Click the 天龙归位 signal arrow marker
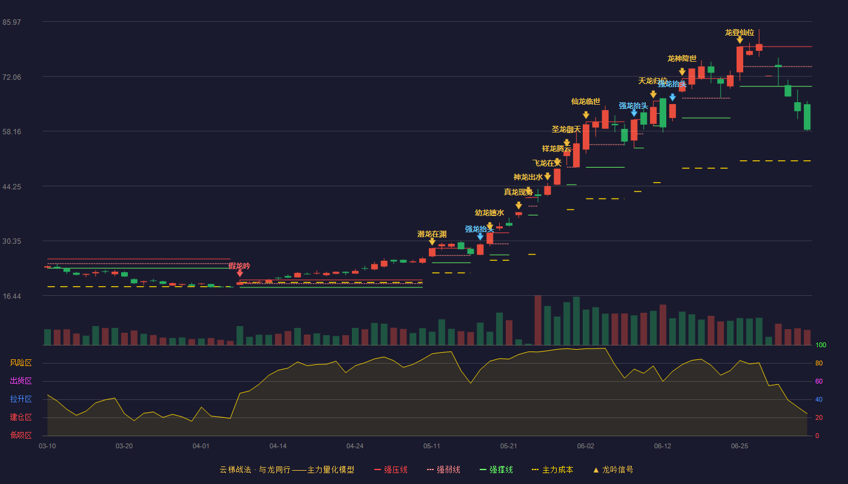 point(653,94)
